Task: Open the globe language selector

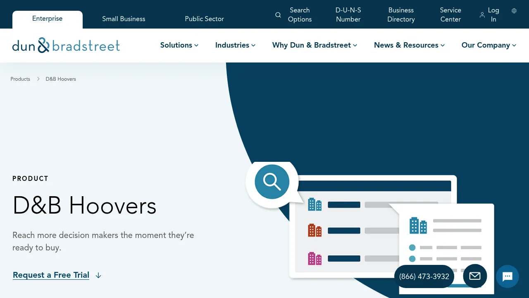Action: 514,11
